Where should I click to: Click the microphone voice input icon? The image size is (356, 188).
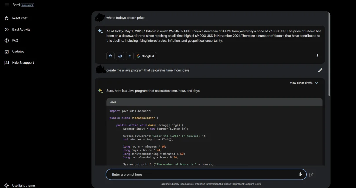(300, 174)
